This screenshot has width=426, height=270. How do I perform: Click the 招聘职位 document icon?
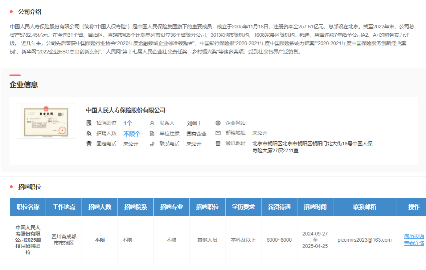[89, 123]
